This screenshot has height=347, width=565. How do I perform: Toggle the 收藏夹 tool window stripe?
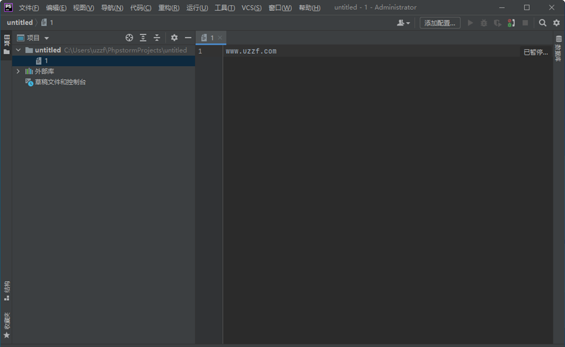pyautogui.click(x=6, y=326)
